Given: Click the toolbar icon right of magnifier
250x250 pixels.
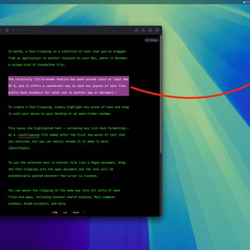Looking at the screenshot, I should (150, 31).
